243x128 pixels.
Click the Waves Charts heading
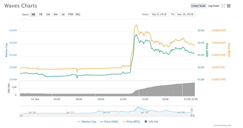click(21, 6)
